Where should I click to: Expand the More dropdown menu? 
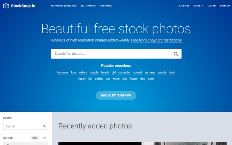[x=198, y=6]
